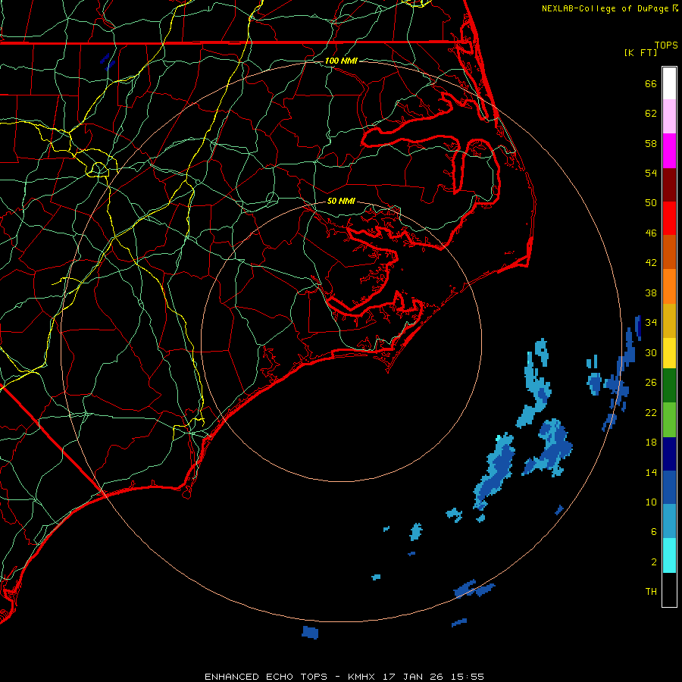
Task: Click the 46 legend value
Action: (x=651, y=233)
